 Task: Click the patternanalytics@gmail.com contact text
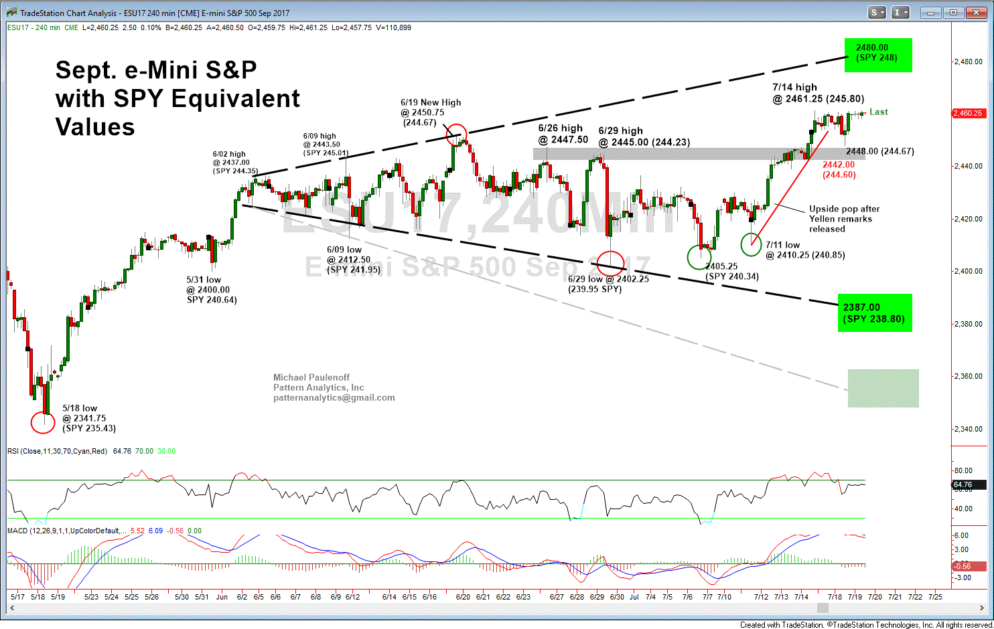click(334, 398)
